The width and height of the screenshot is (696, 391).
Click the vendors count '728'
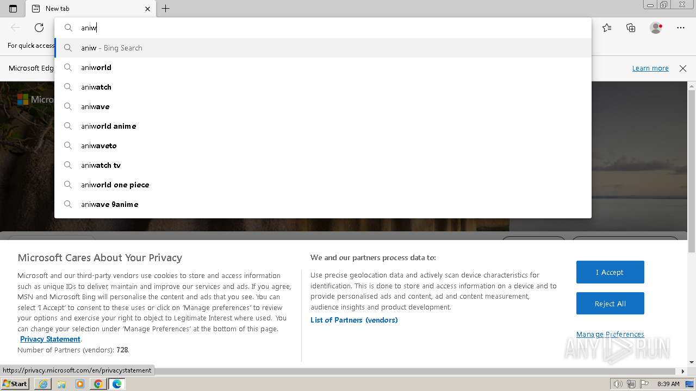tap(122, 350)
